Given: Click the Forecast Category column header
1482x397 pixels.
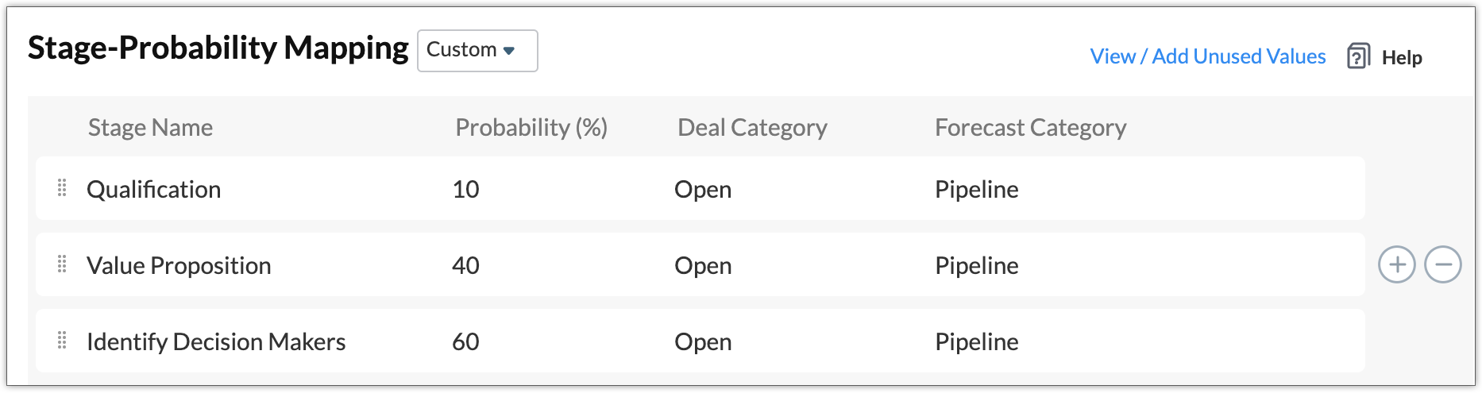Looking at the screenshot, I should 1030,127.
